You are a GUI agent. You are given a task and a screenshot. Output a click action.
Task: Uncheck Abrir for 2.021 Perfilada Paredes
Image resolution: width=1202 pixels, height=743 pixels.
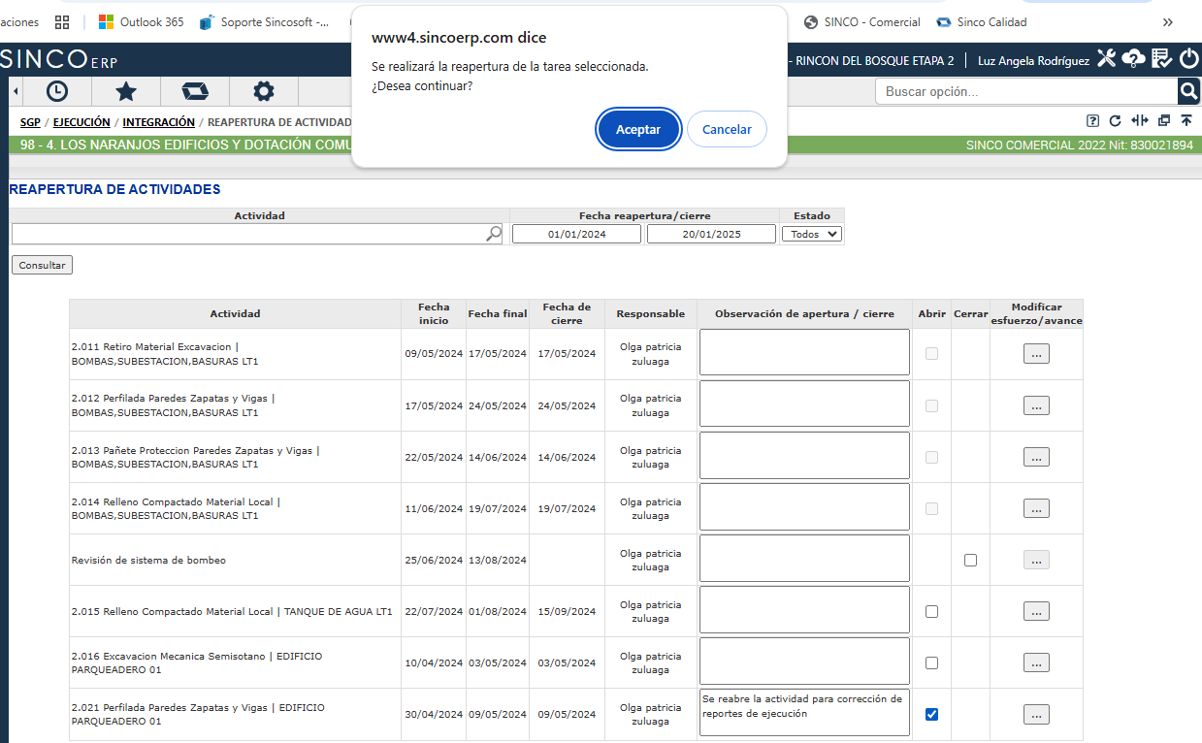coord(931,714)
